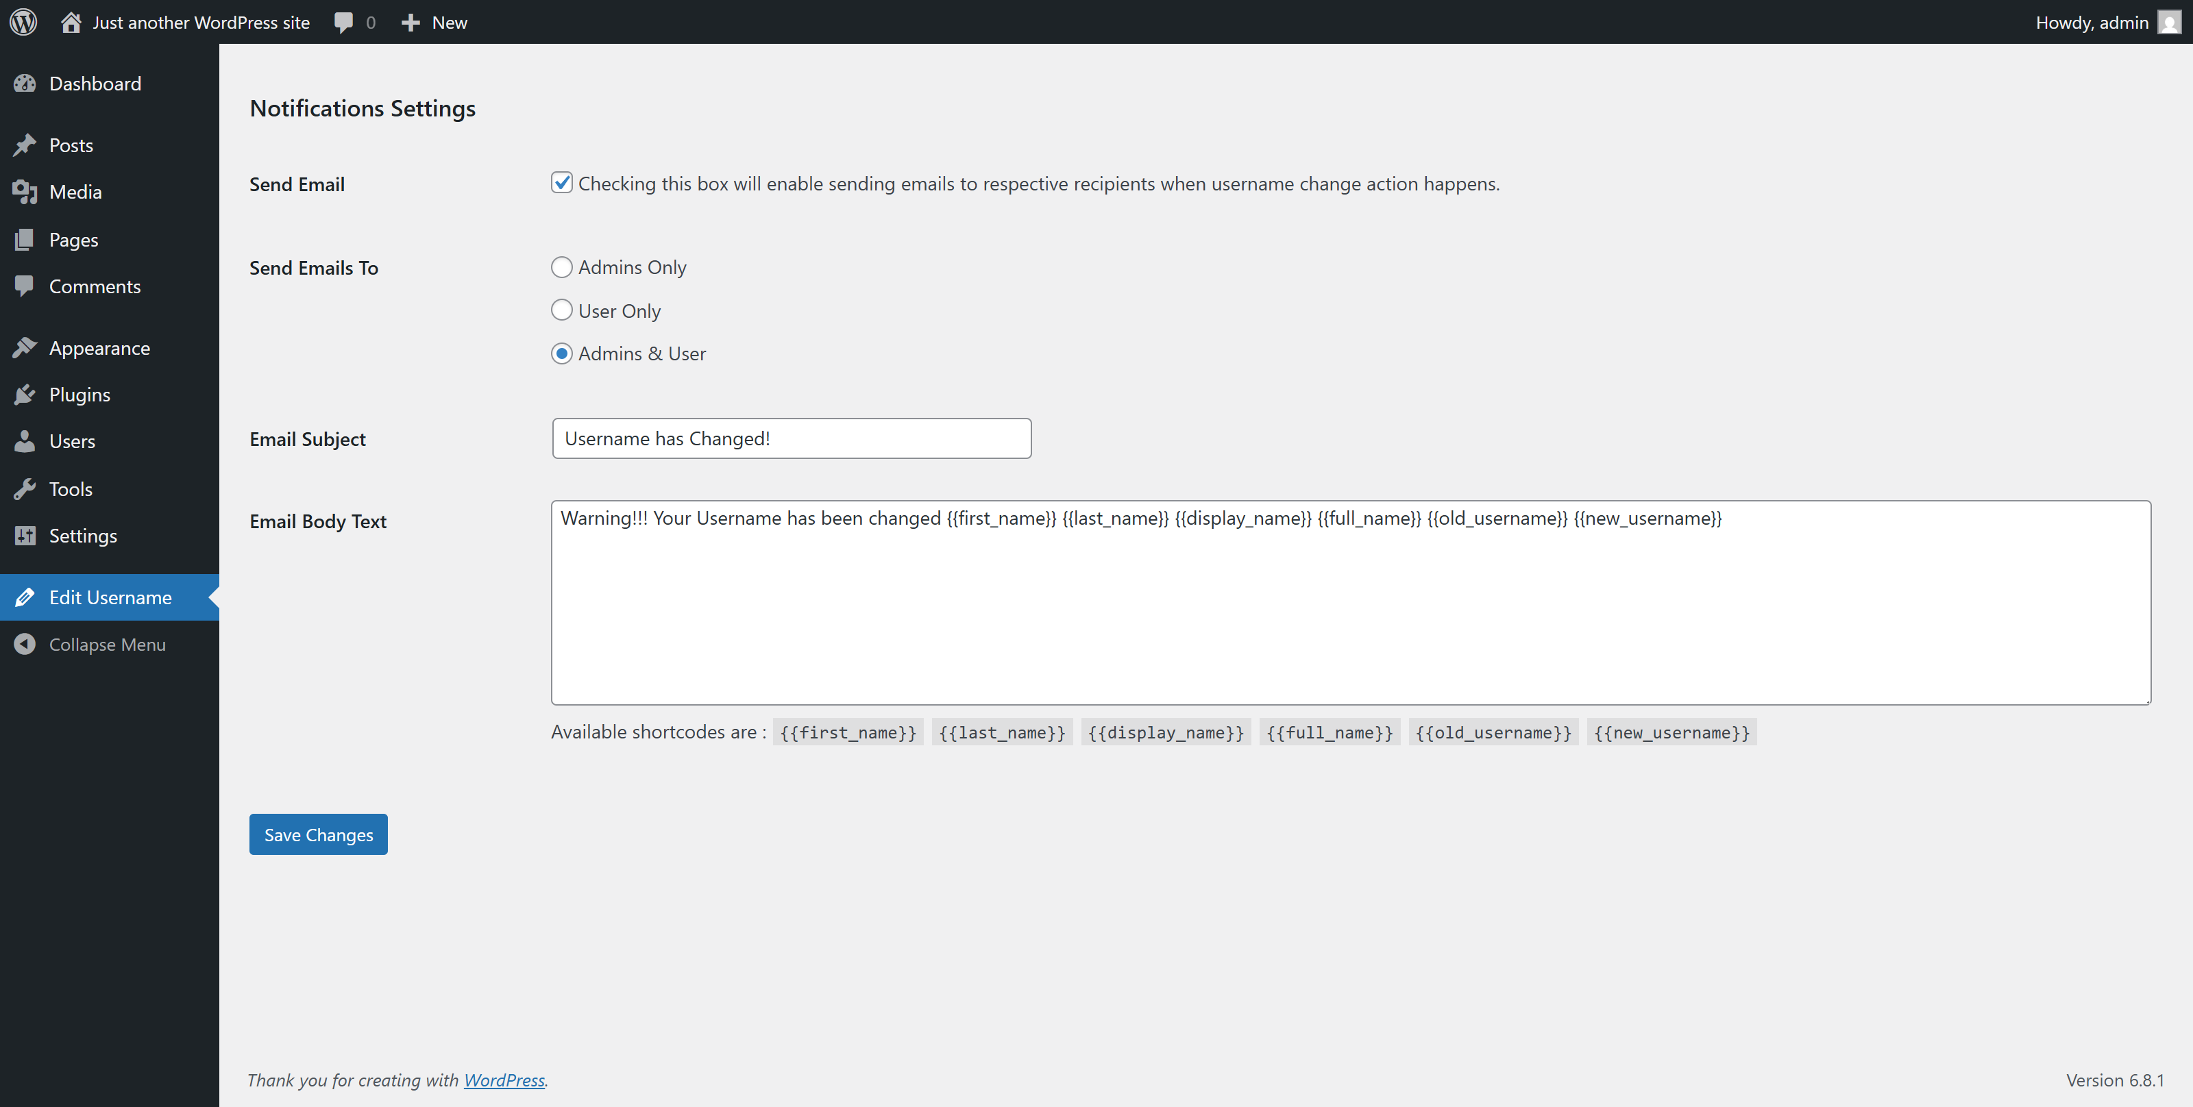2193x1107 pixels.
Task: Click the comments count 0
Action: pyautogui.click(x=370, y=23)
